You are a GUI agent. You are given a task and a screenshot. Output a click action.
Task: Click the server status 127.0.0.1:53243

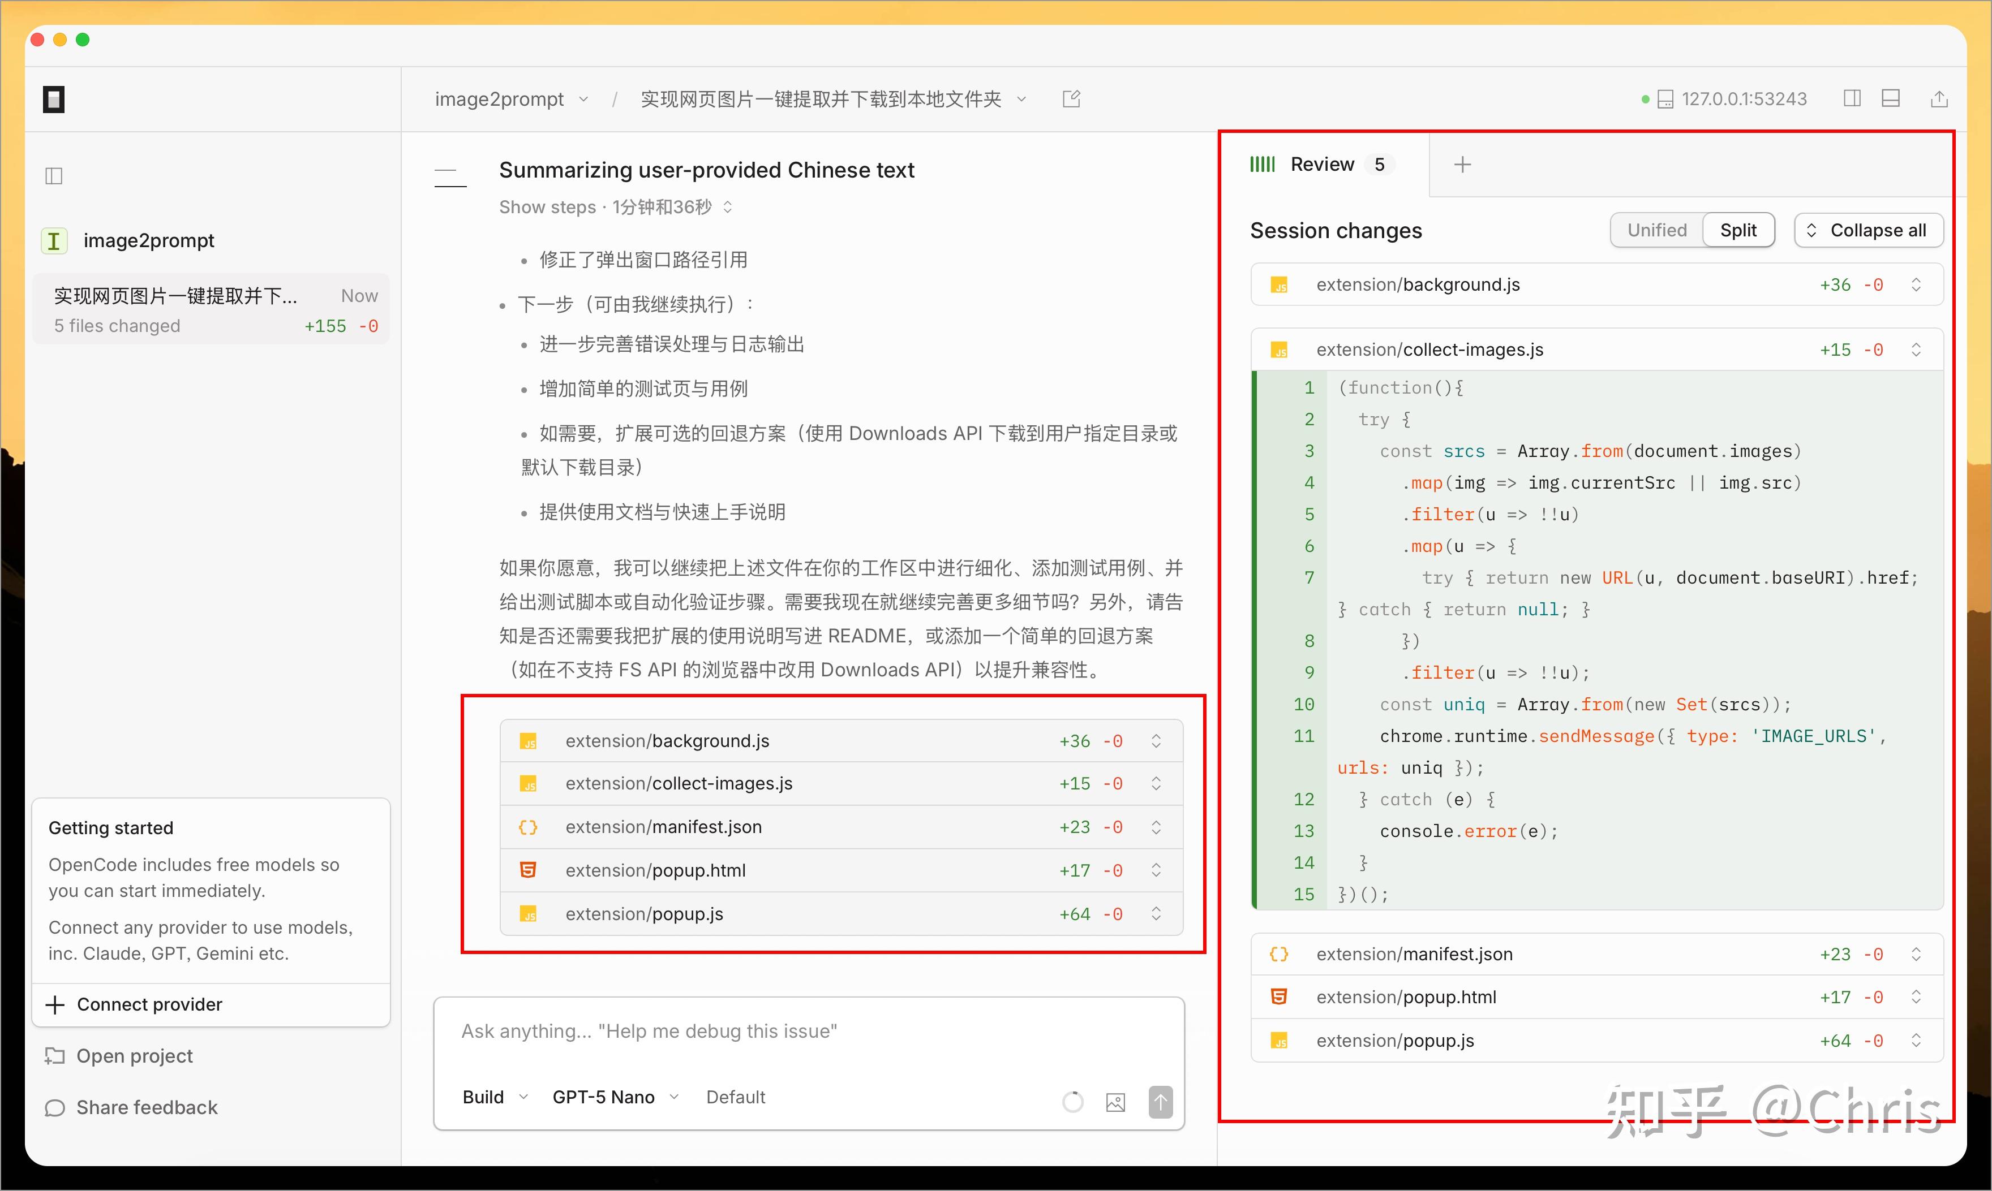pyautogui.click(x=1724, y=99)
